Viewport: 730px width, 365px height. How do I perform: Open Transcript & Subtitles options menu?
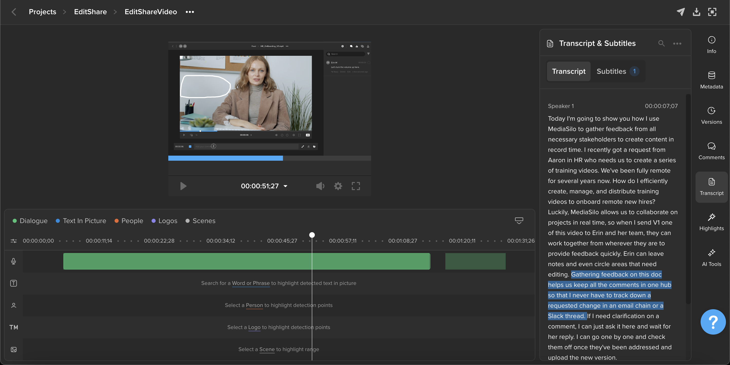coord(677,43)
